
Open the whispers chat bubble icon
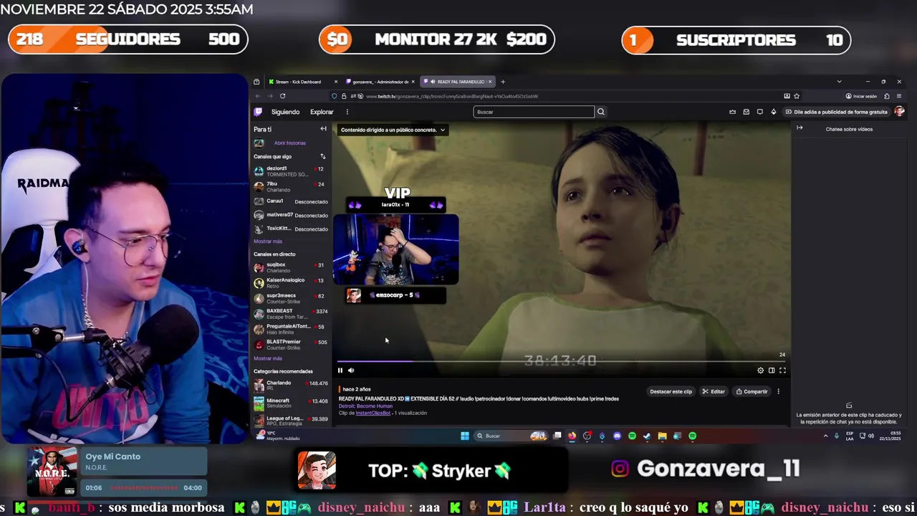click(759, 112)
